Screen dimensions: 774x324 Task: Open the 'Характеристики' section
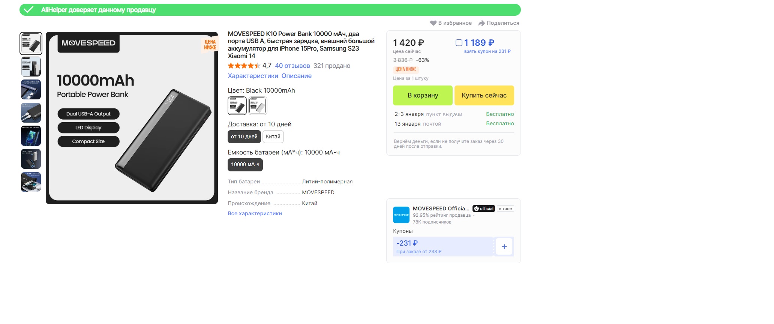point(253,76)
